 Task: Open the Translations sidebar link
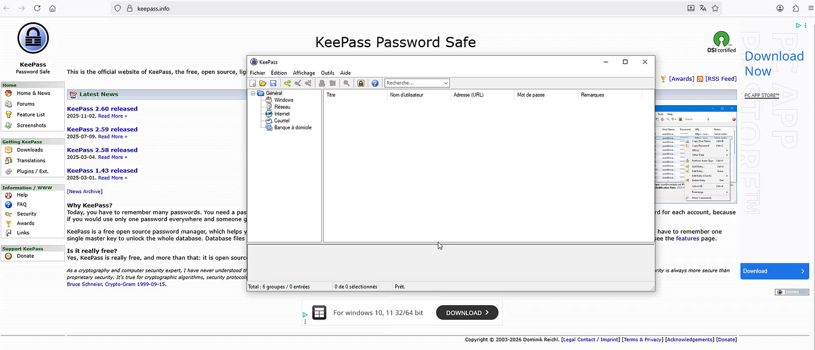pyautogui.click(x=31, y=160)
